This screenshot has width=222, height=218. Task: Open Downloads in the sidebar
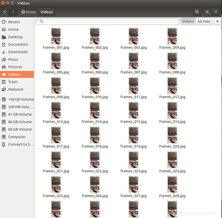click(x=17, y=52)
